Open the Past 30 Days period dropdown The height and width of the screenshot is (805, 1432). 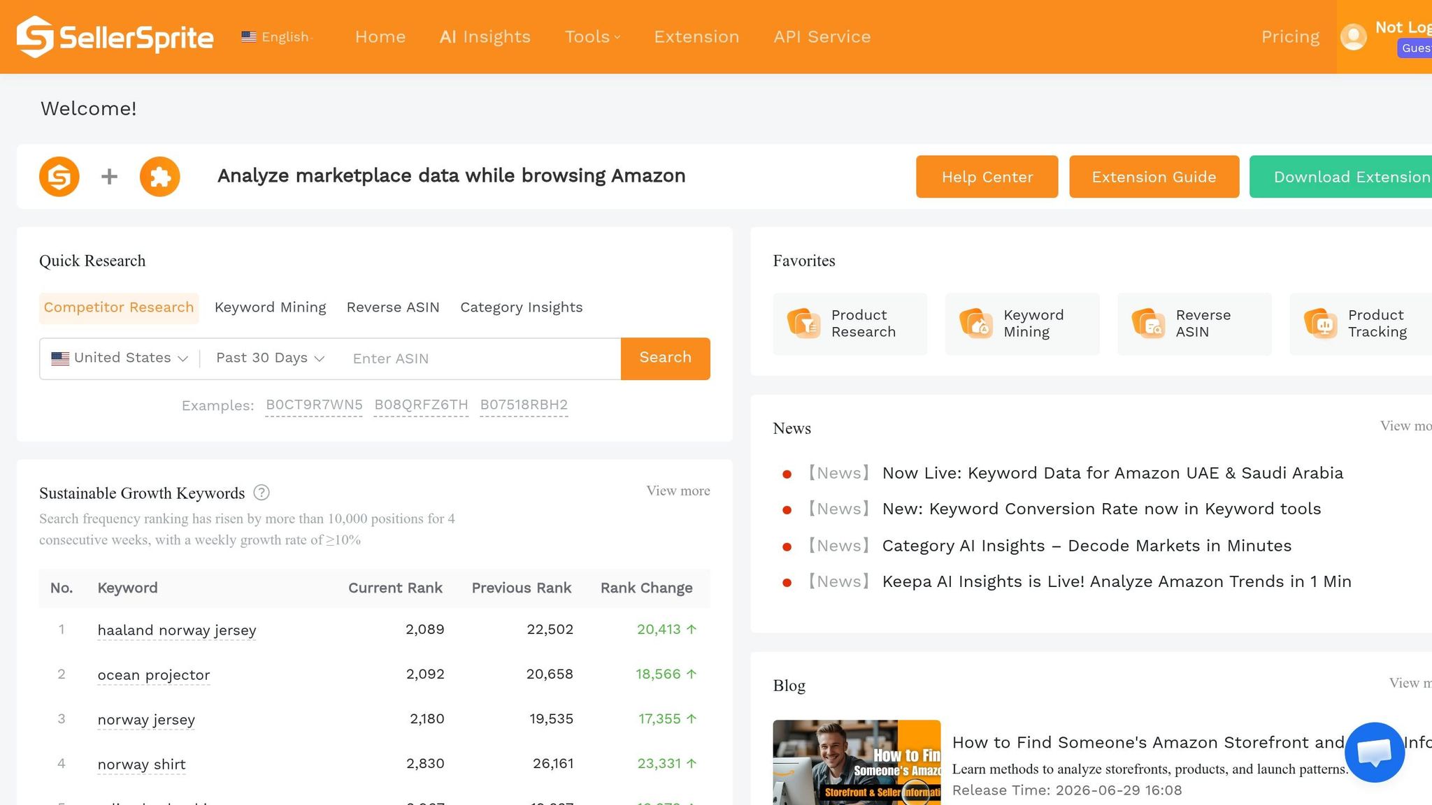point(271,358)
